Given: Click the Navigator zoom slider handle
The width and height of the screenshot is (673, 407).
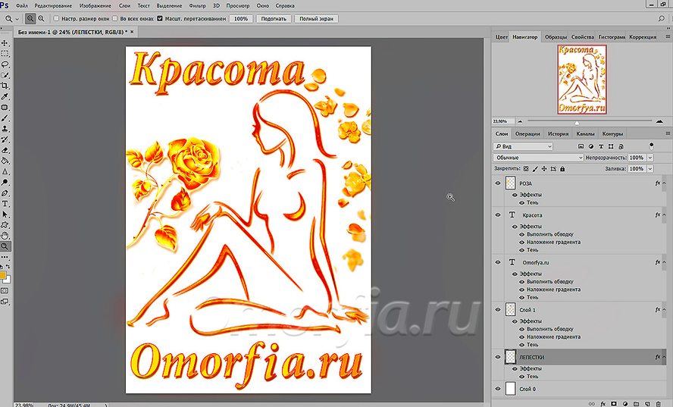Looking at the screenshot, I should (577, 123).
